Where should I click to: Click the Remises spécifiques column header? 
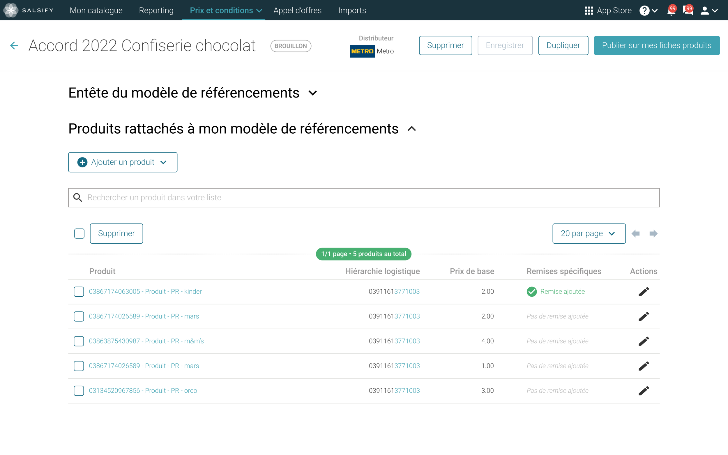pos(564,271)
